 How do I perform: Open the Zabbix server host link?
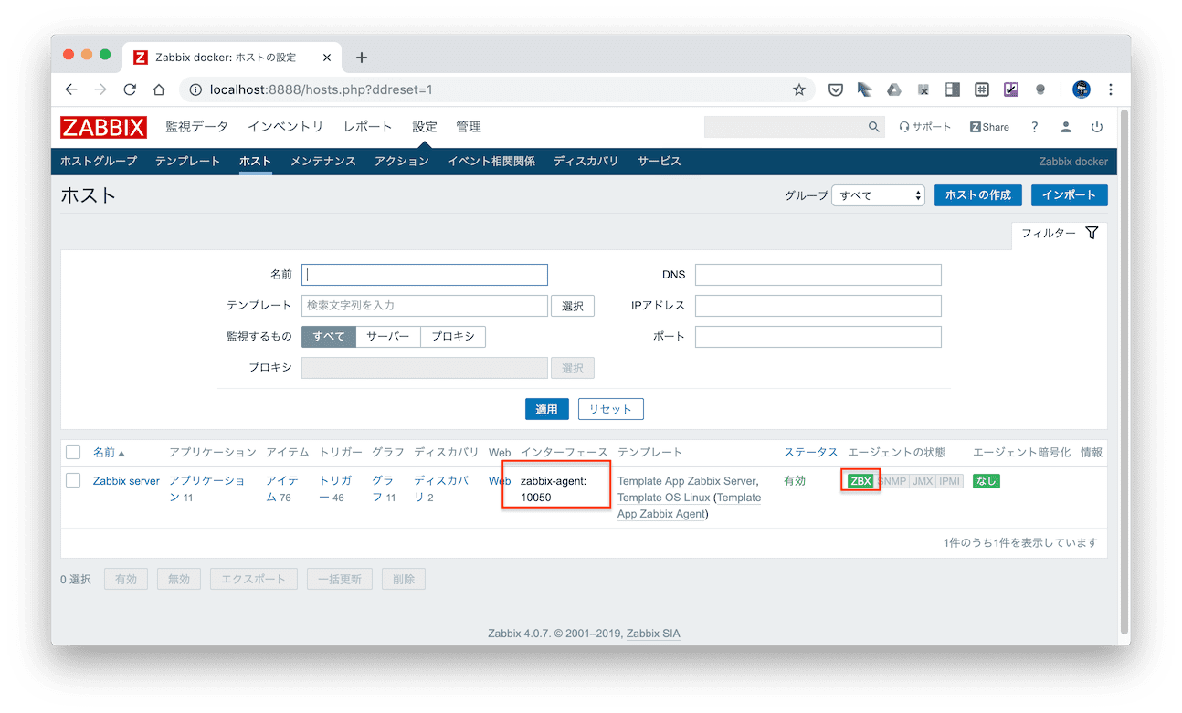pyautogui.click(x=126, y=481)
